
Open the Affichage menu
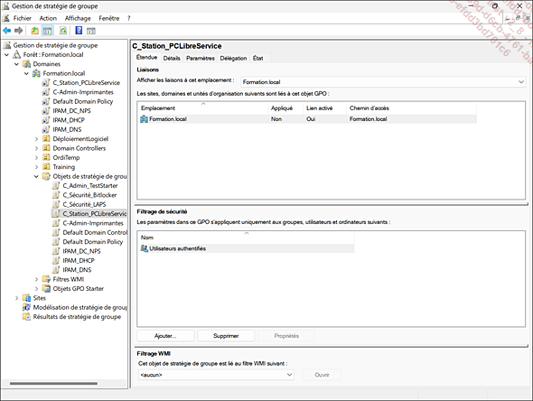tap(78, 18)
